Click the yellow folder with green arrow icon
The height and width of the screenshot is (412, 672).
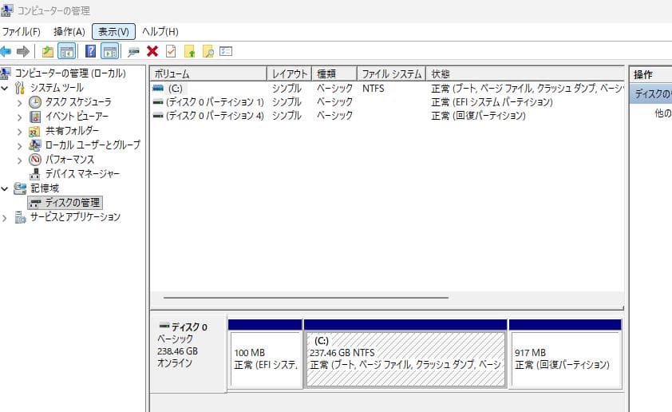pos(189,52)
